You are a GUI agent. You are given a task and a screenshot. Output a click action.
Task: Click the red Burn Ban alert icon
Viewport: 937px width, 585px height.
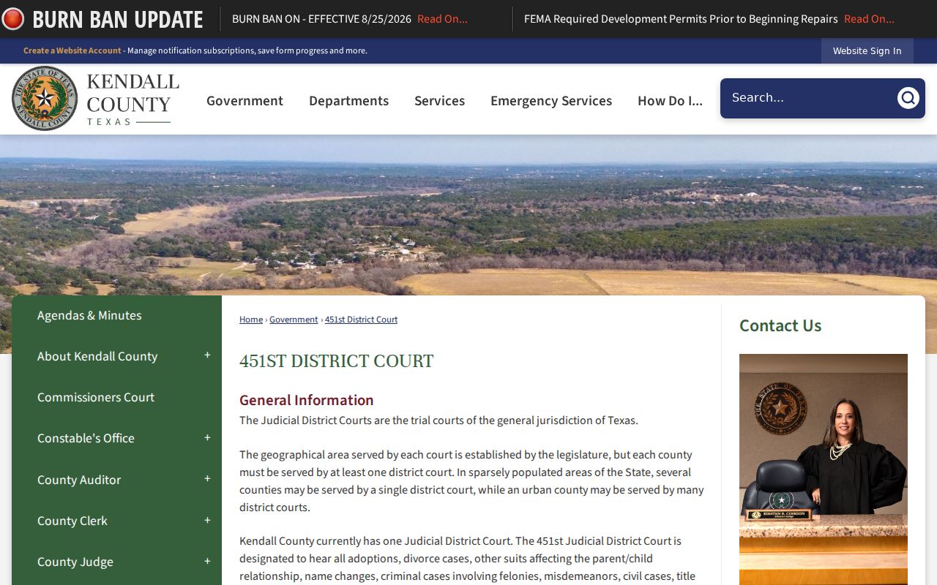(12, 19)
